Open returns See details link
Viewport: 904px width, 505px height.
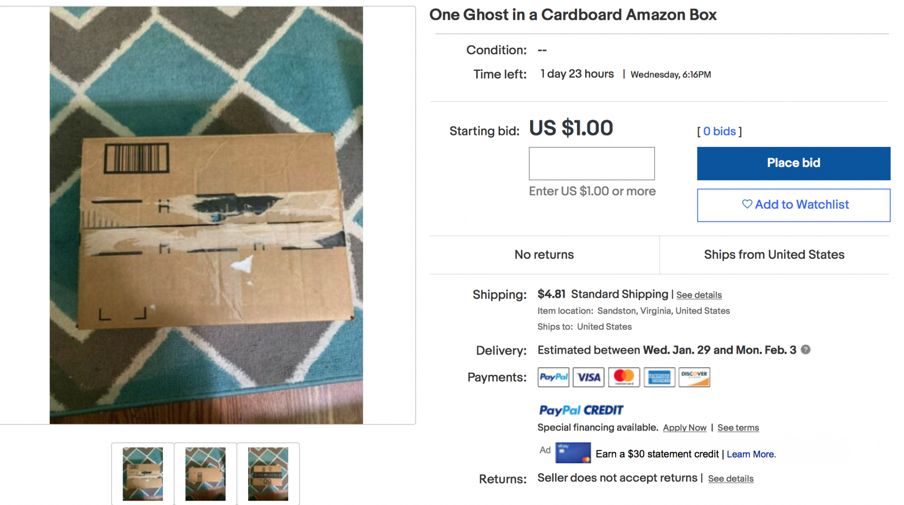click(x=731, y=479)
